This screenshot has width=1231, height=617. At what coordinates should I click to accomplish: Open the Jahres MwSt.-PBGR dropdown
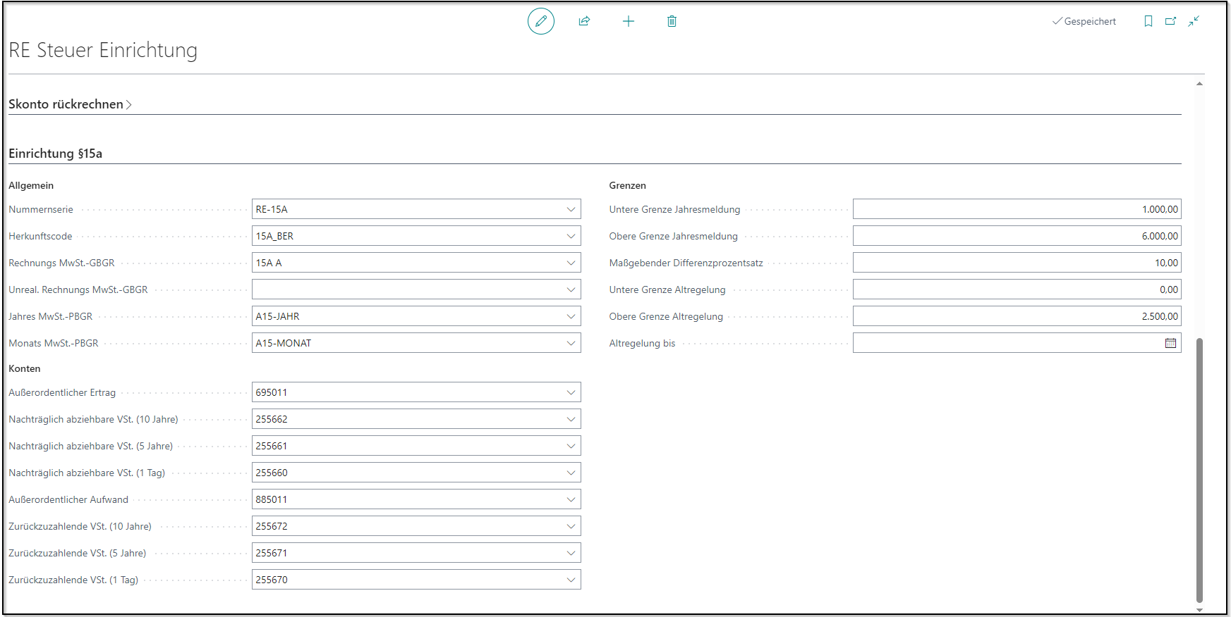click(x=571, y=316)
